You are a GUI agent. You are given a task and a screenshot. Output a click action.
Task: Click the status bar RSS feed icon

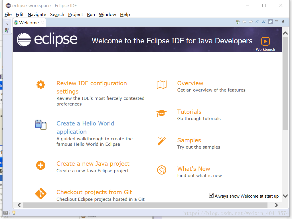click(6, 213)
